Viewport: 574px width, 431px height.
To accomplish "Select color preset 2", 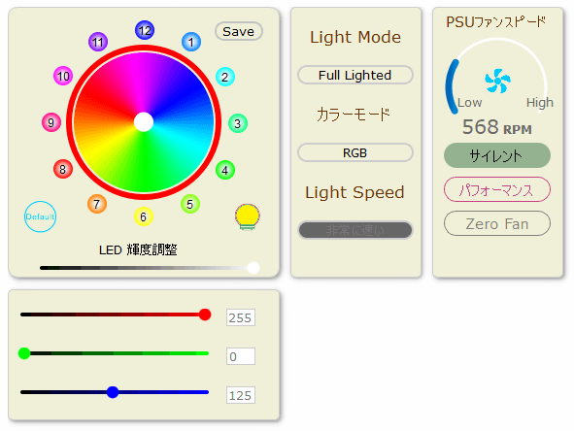I will (x=225, y=77).
